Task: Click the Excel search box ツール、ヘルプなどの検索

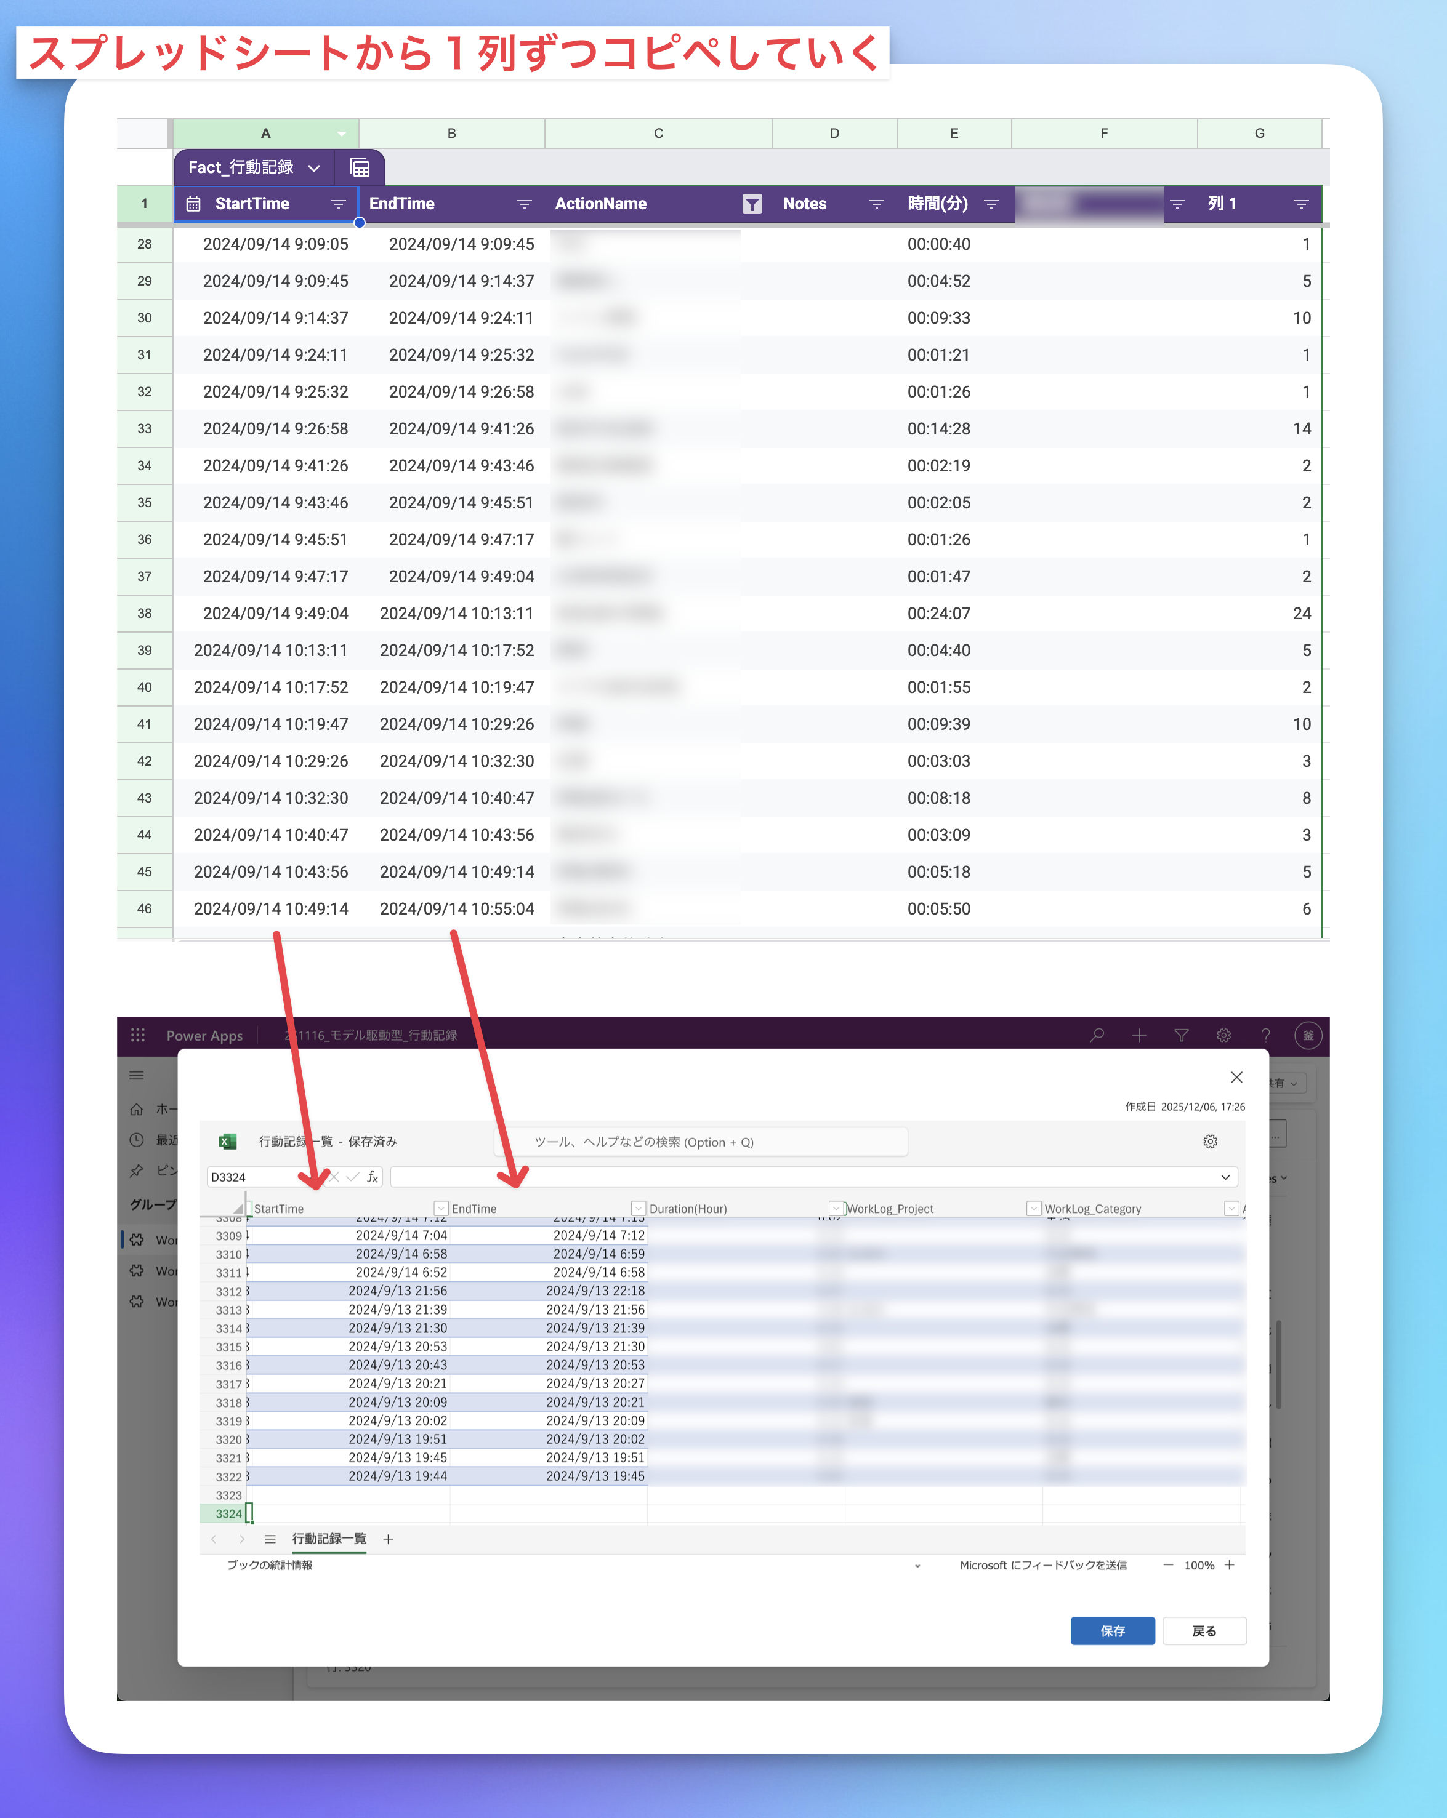Action: tap(700, 1142)
